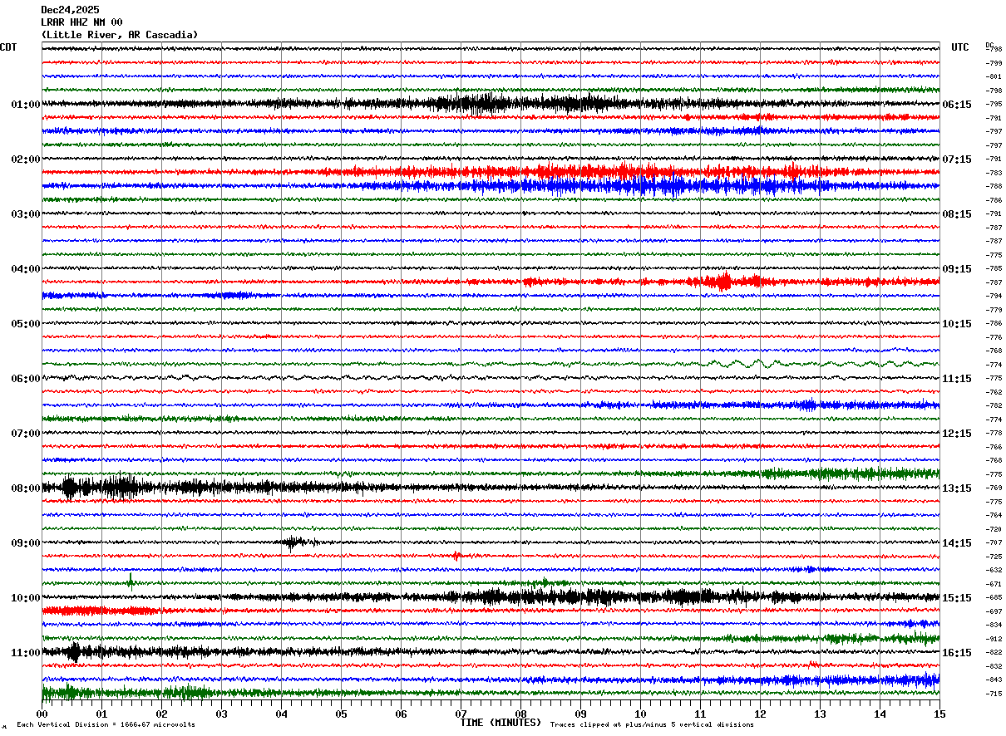1006x736 pixels.
Task: Click minute tick 15 on time axis
Action: point(939,714)
